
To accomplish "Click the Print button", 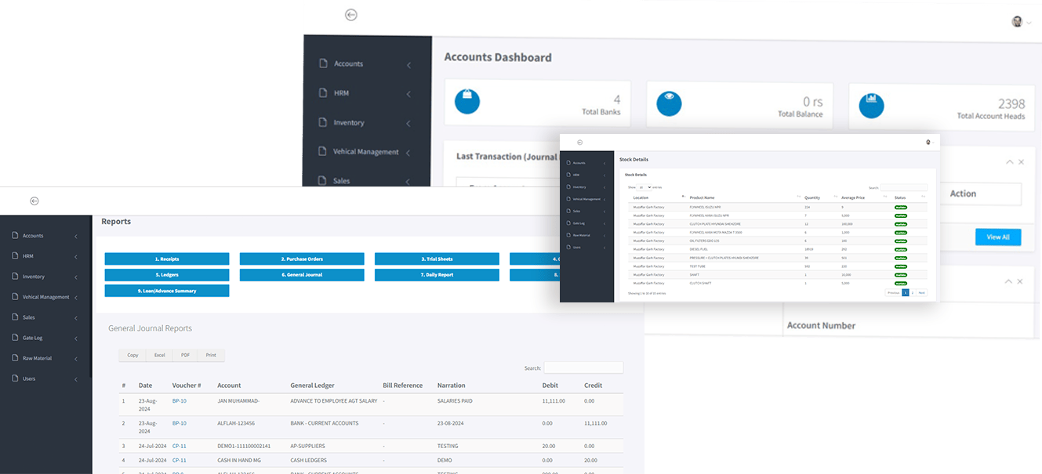I will click(x=211, y=355).
